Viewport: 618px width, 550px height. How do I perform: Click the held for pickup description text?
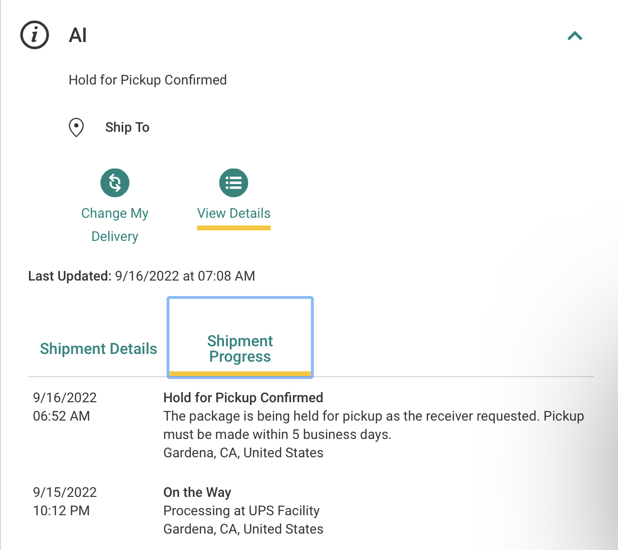pyautogui.click(x=373, y=425)
